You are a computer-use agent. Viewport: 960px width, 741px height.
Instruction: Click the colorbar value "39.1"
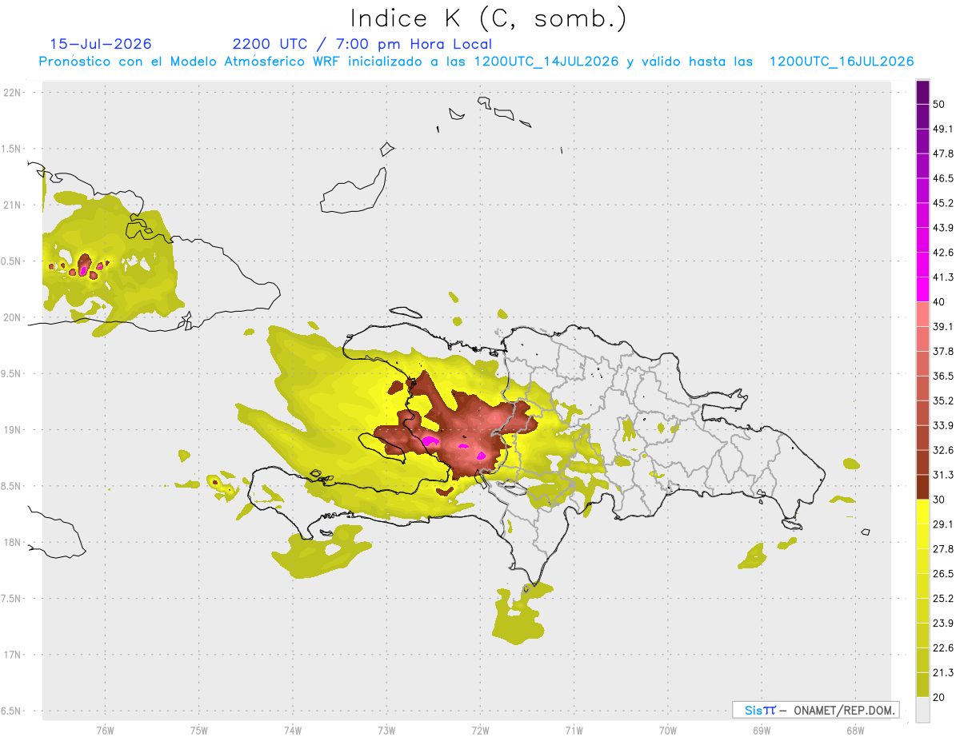(943, 326)
